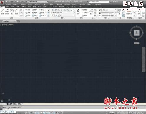The width and height of the screenshot is (146, 114).
Task: Switch to the 插入 ribbon tab
Action: [8, 7]
